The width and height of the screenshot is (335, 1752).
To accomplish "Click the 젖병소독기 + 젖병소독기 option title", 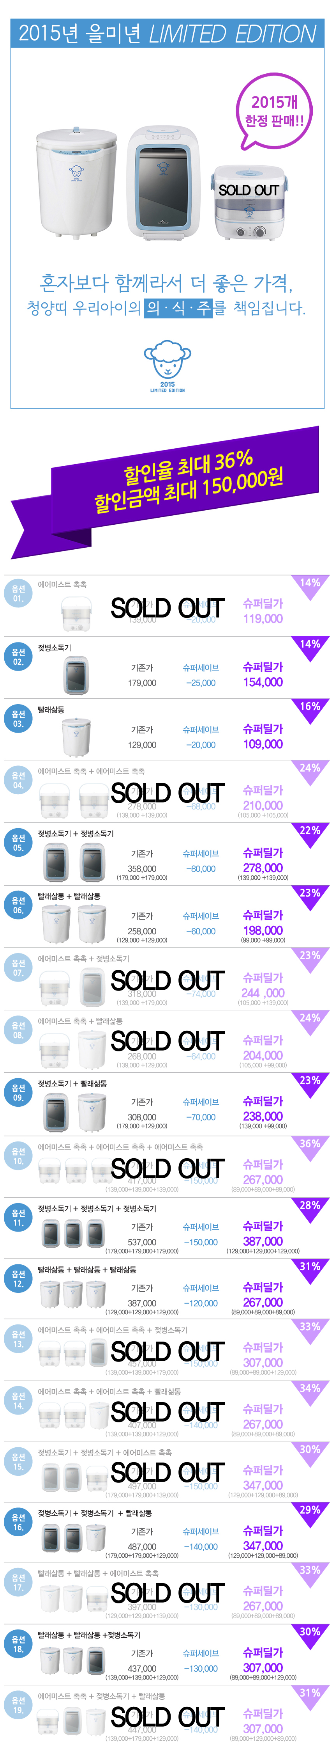I will click(76, 833).
